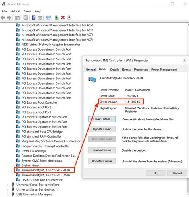
Task: Click the Update driver green arrow icon
Action: pos(57,18)
